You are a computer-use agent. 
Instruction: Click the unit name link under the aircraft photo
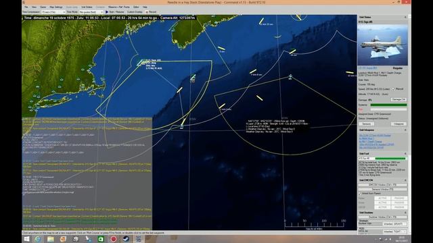(367, 68)
